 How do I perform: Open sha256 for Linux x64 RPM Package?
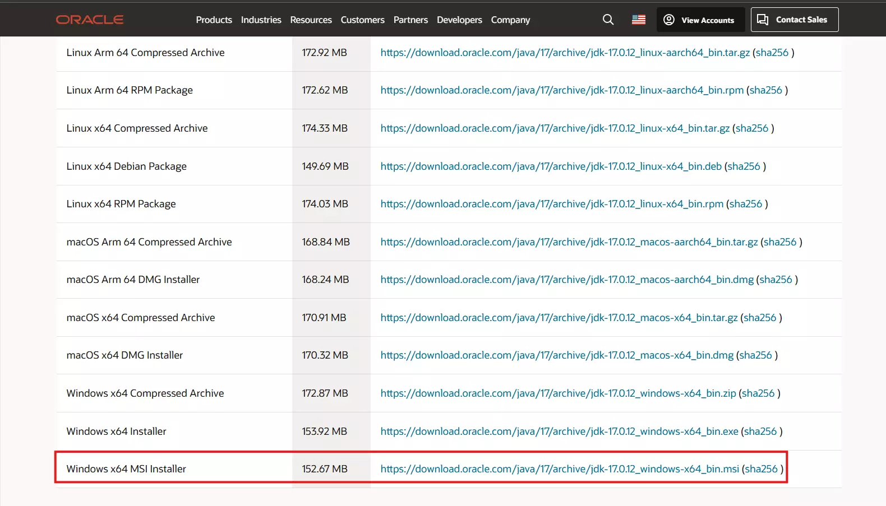pos(746,204)
